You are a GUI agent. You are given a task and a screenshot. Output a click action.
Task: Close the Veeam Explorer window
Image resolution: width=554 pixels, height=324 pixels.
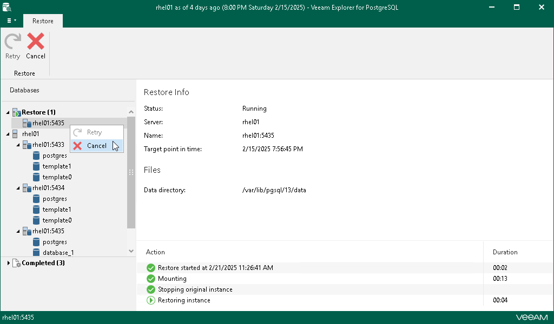click(541, 7)
